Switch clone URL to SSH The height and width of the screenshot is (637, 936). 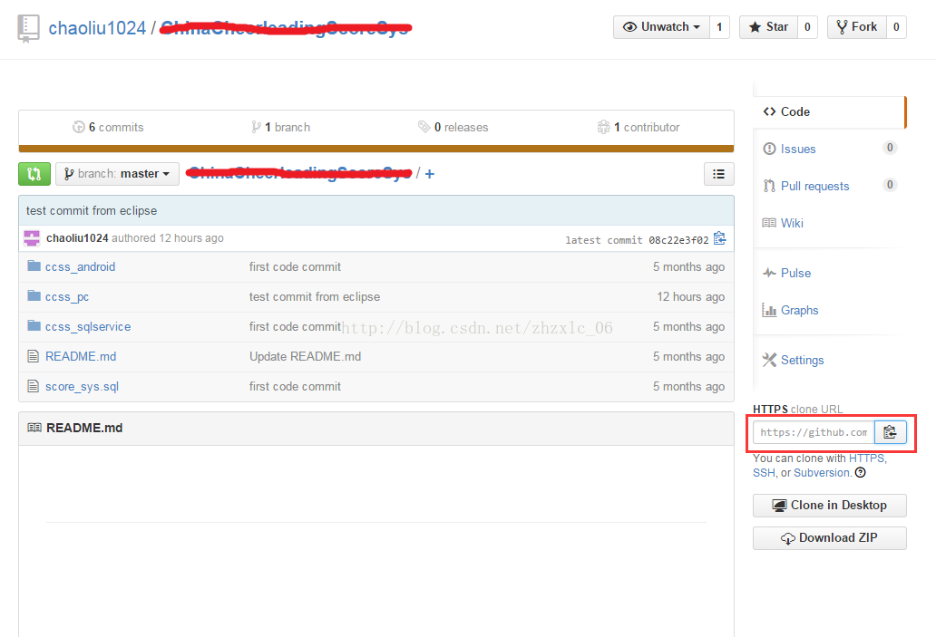[764, 472]
